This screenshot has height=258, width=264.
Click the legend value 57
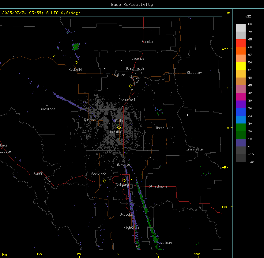(x=250, y=55)
